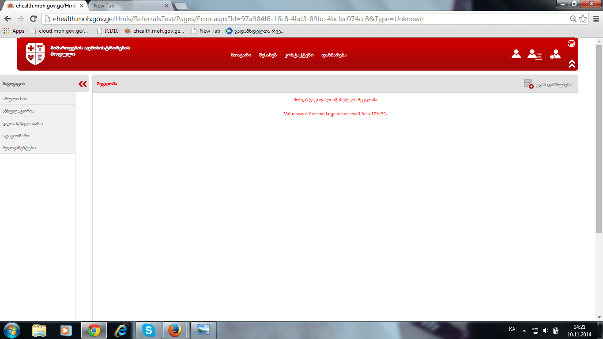Select სრული სია in the navigation sidebar

click(x=15, y=99)
